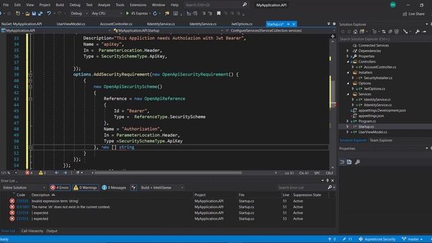Select appsettings.Development.json in Solution Explorer
The height and width of the screenshot is (243, 432).
tap(382, 111)
